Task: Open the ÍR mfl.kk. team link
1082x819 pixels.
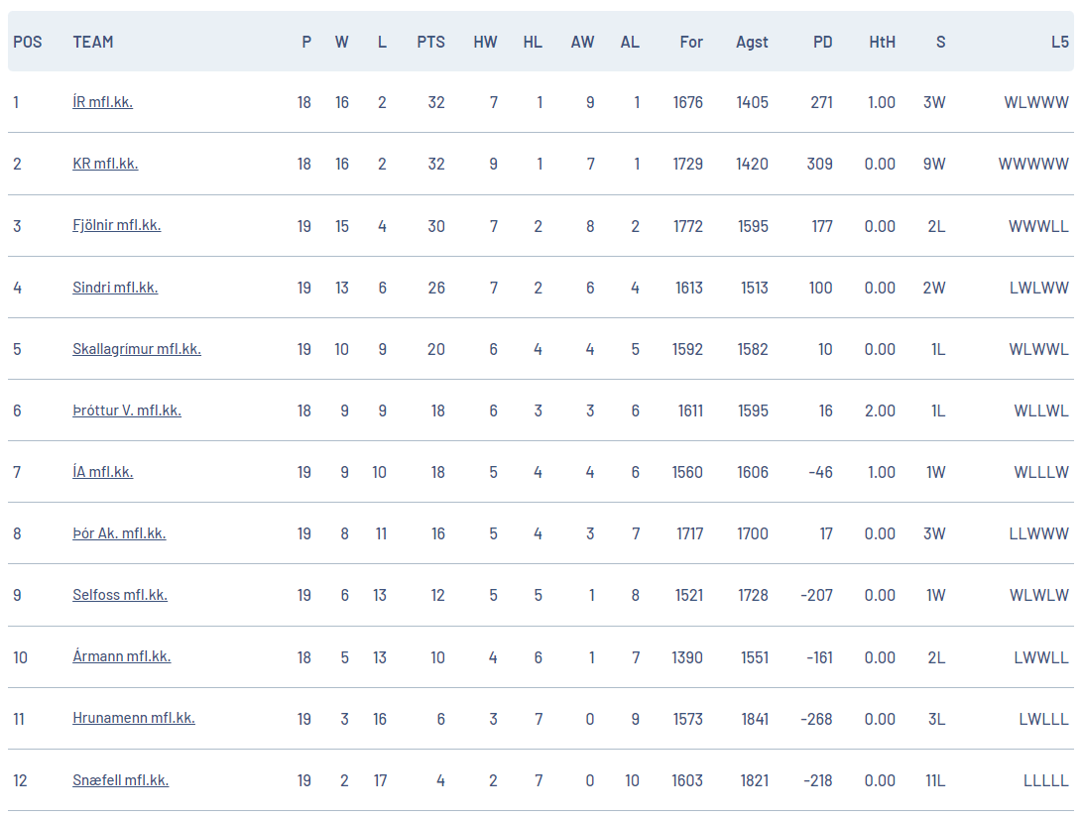Action: 102,102
